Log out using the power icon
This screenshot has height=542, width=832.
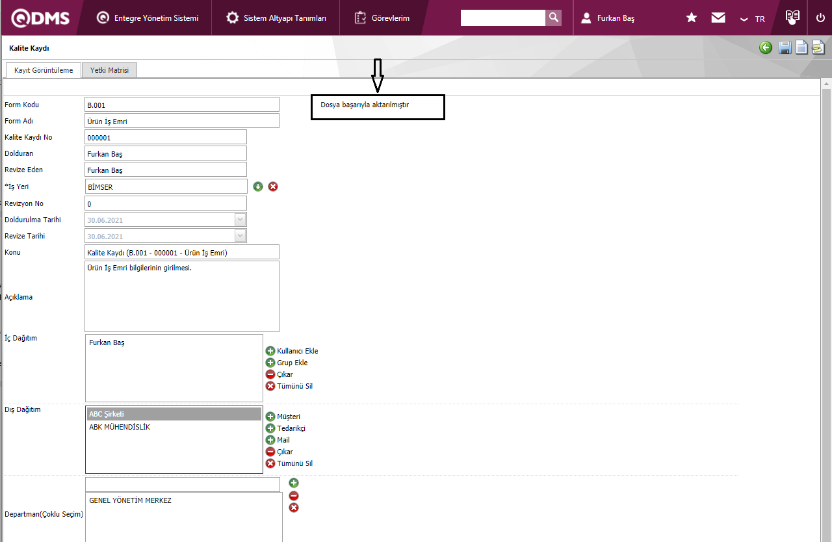(x=820, y=18)
